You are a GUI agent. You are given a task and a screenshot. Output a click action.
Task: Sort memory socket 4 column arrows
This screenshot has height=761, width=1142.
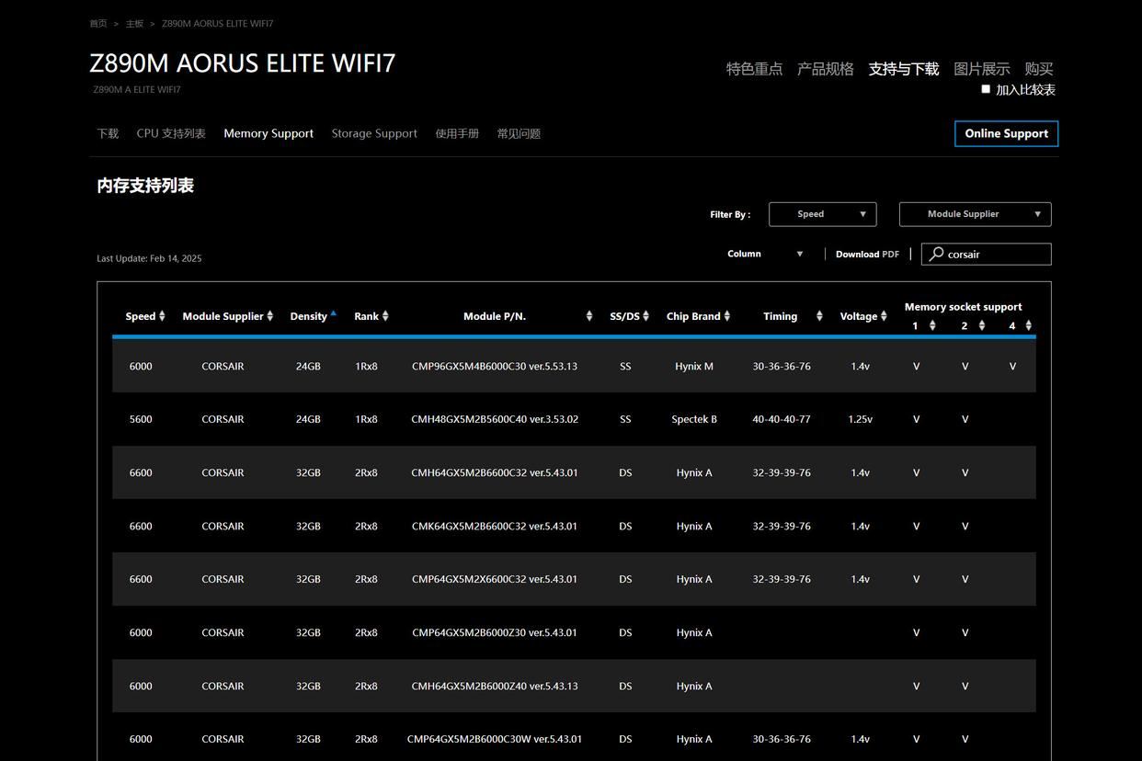pos(1028,325)
